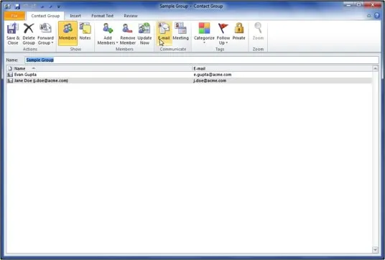Select the Evan Gupta row
This screenshot has height=260, width=385.
coord(189,75)
